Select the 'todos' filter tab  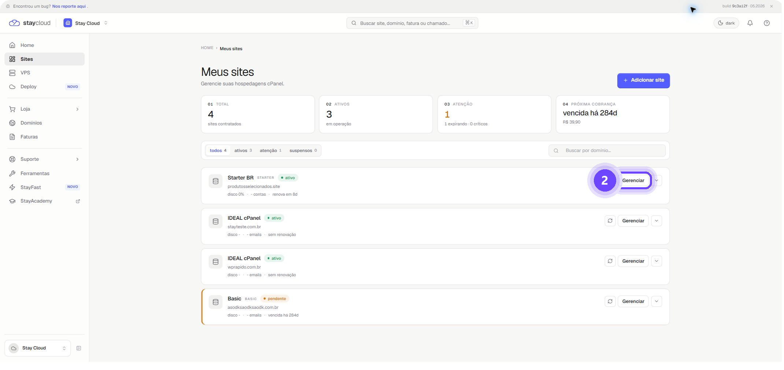tap(218, 151)
